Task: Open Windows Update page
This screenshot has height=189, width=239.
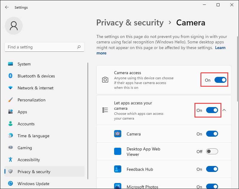Action: (x=44, y=184)
